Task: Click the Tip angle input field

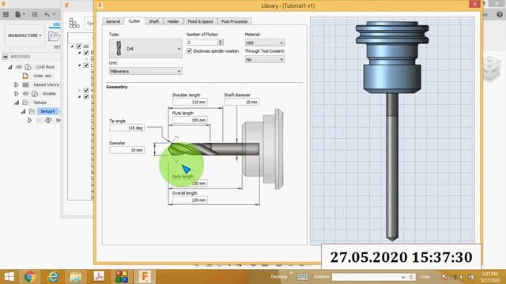Action: 126,128
